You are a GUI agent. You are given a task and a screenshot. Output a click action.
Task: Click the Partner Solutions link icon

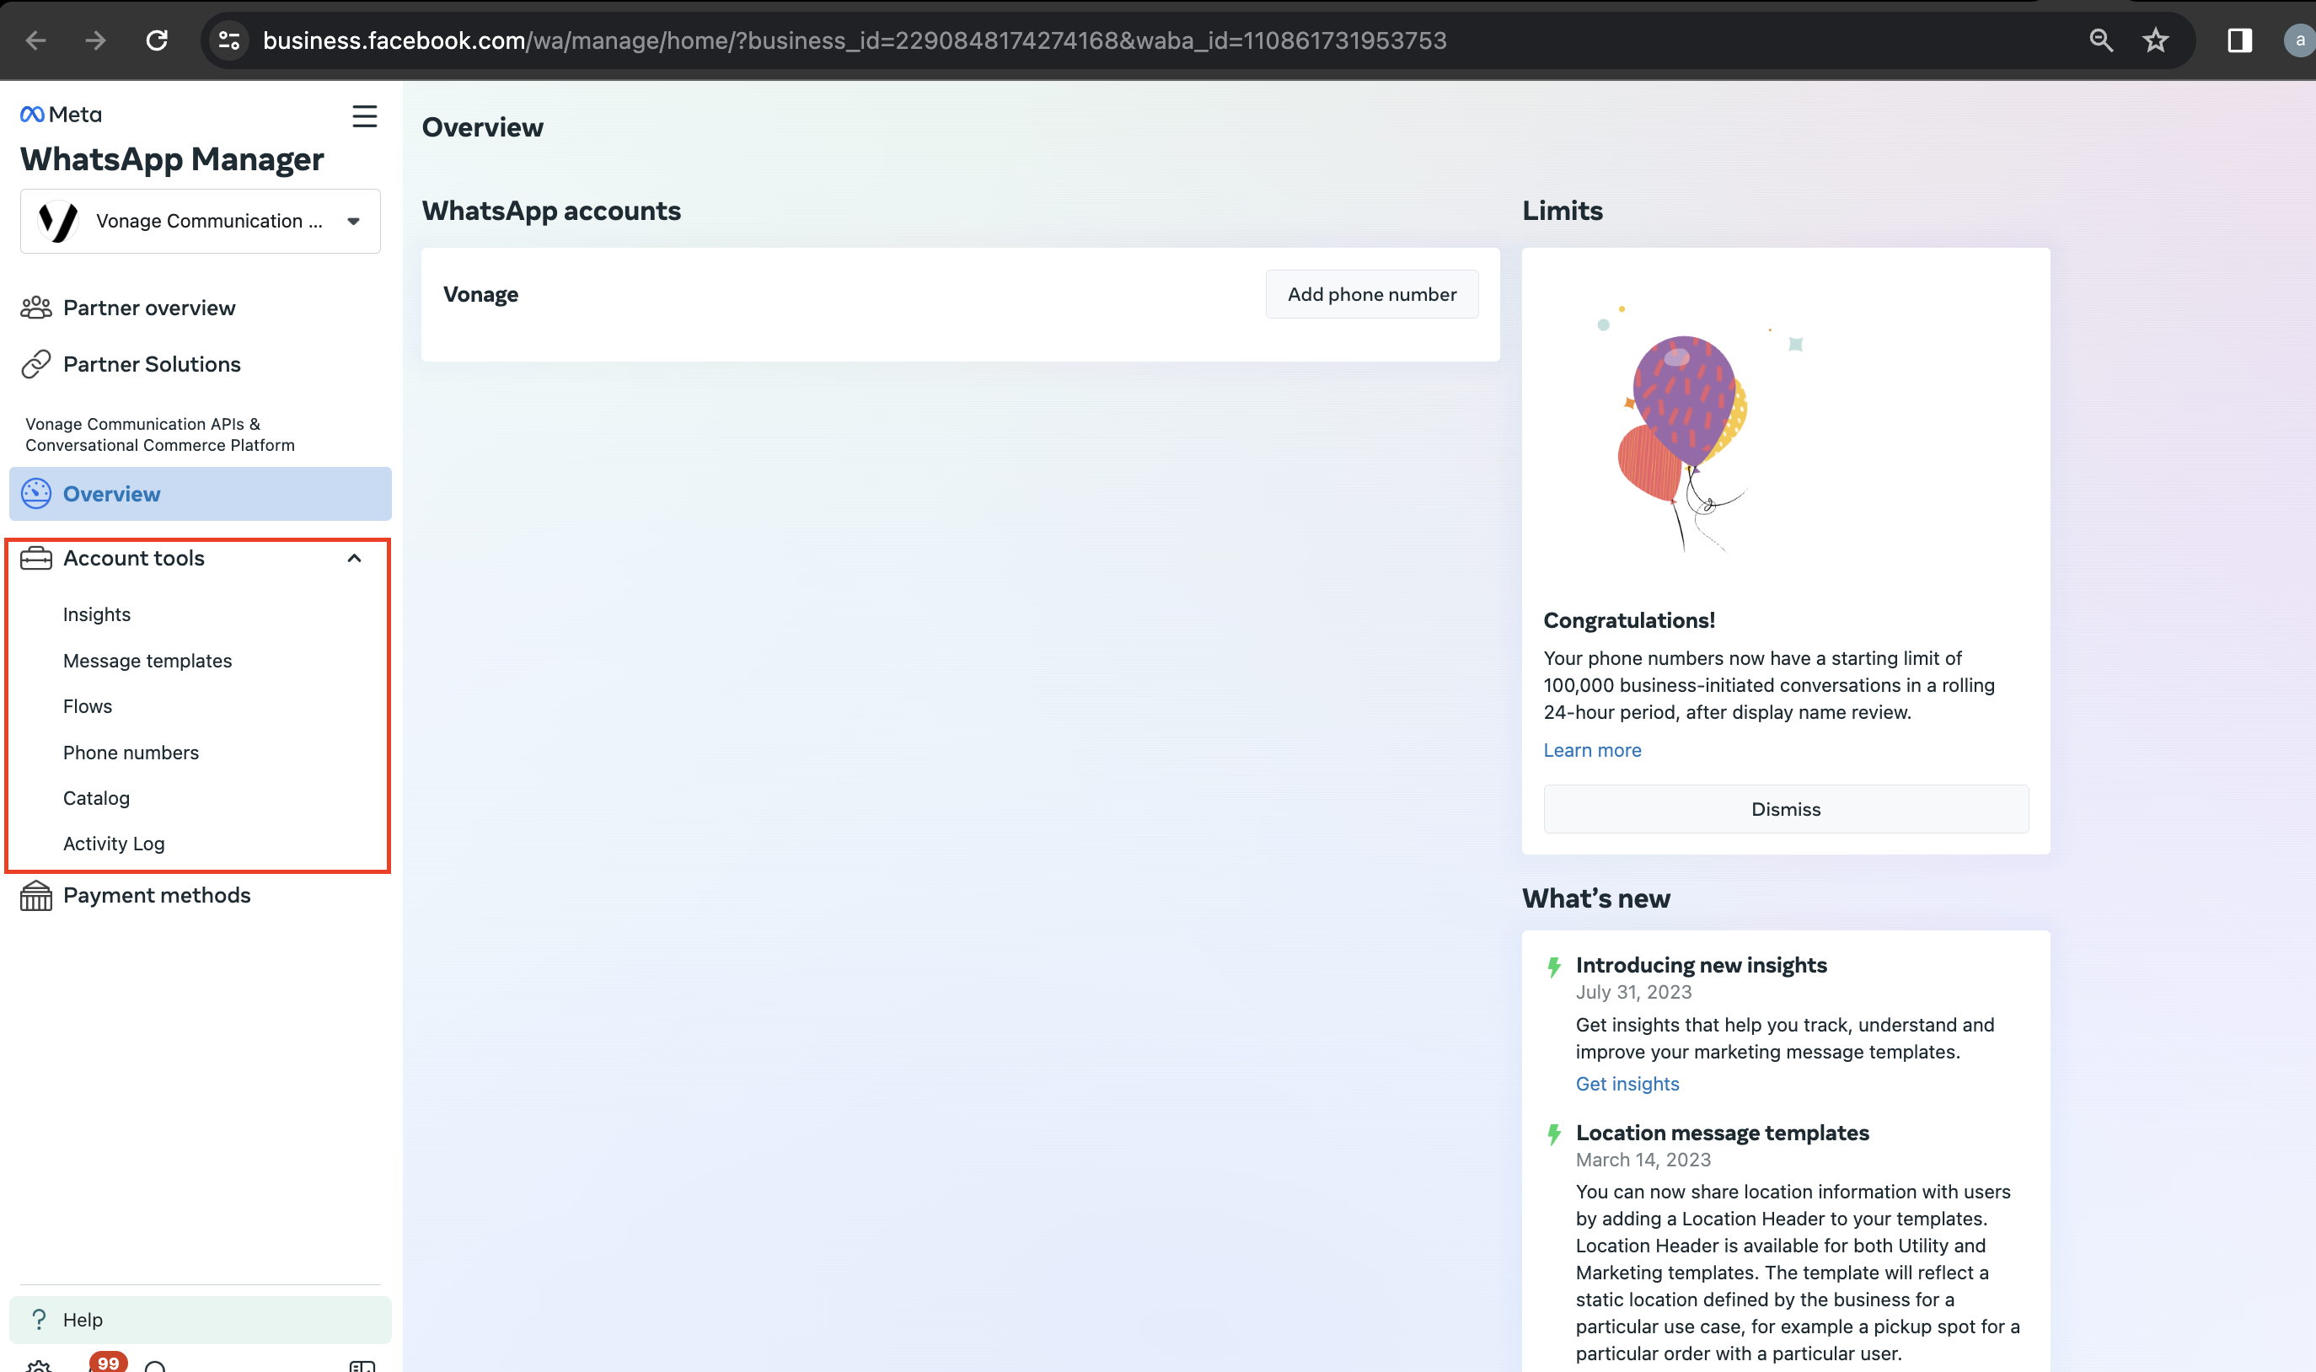[x=36, y=364]
